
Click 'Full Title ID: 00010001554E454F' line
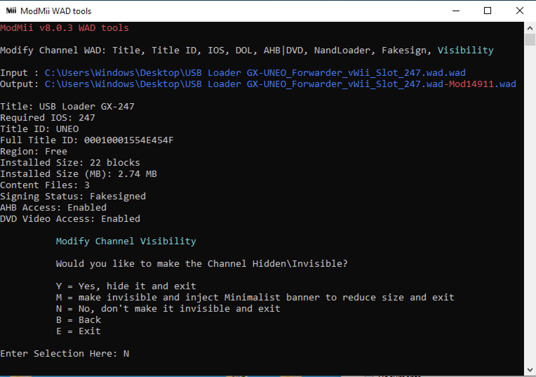click(87, 140)
